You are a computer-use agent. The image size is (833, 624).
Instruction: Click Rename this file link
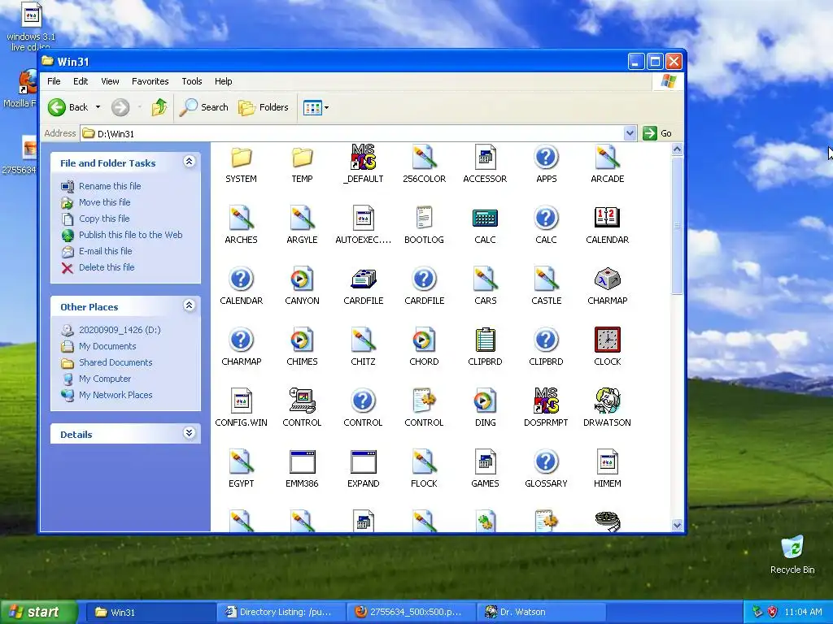click(110, 186)
